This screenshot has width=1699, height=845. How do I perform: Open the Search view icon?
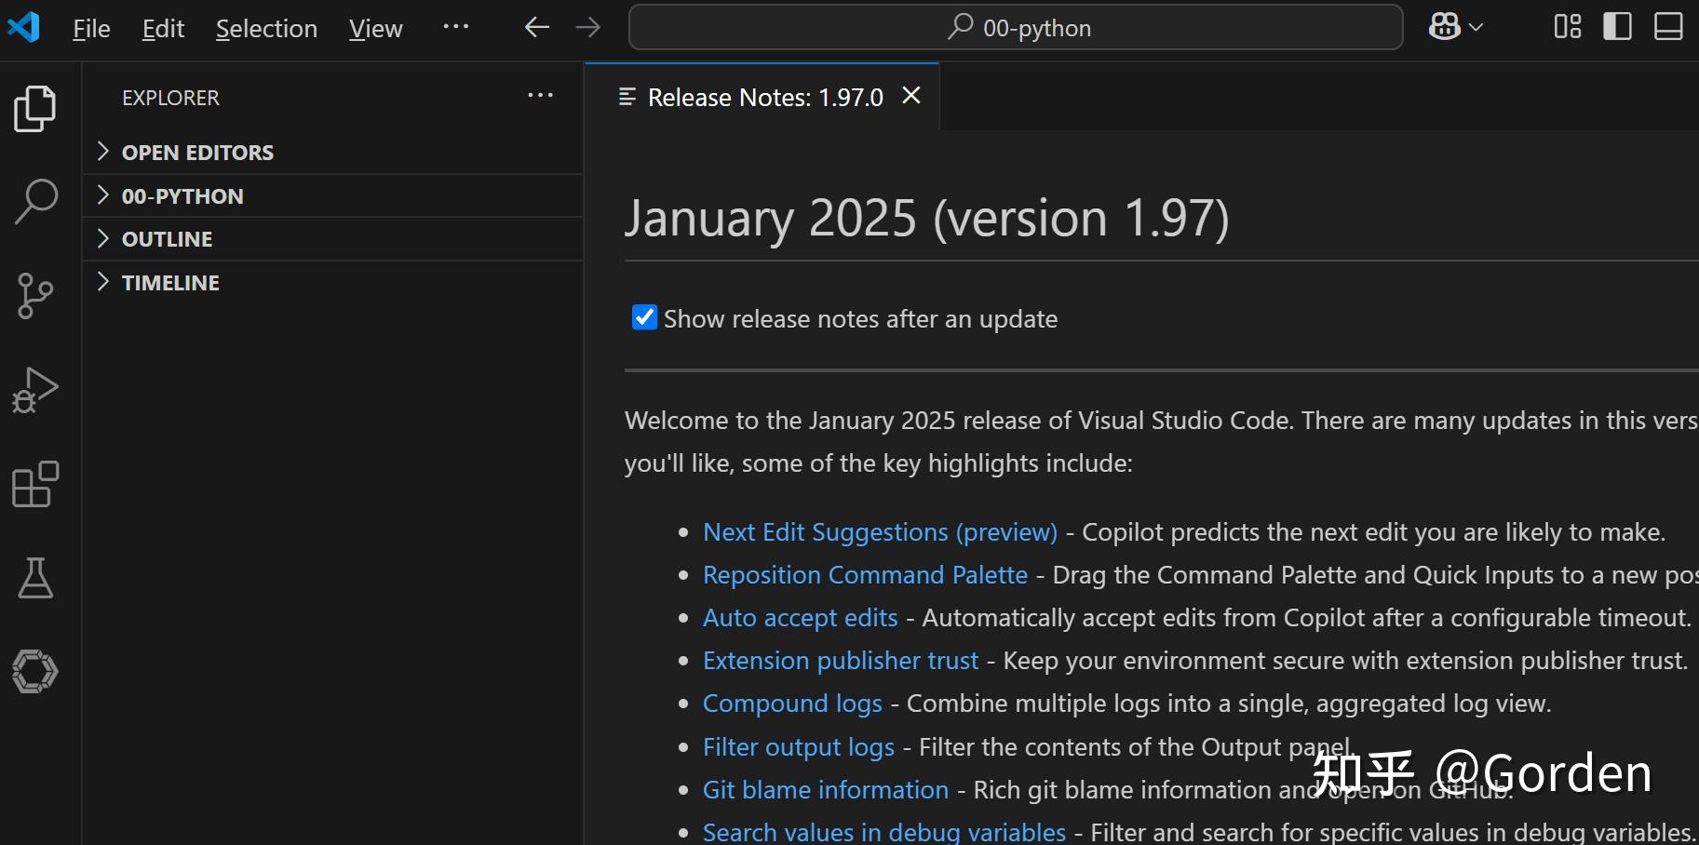(x=35, y=201)
